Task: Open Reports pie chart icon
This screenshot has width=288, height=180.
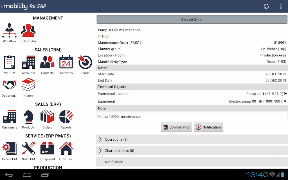Action: pyautogui.click(x=66, y=117)
